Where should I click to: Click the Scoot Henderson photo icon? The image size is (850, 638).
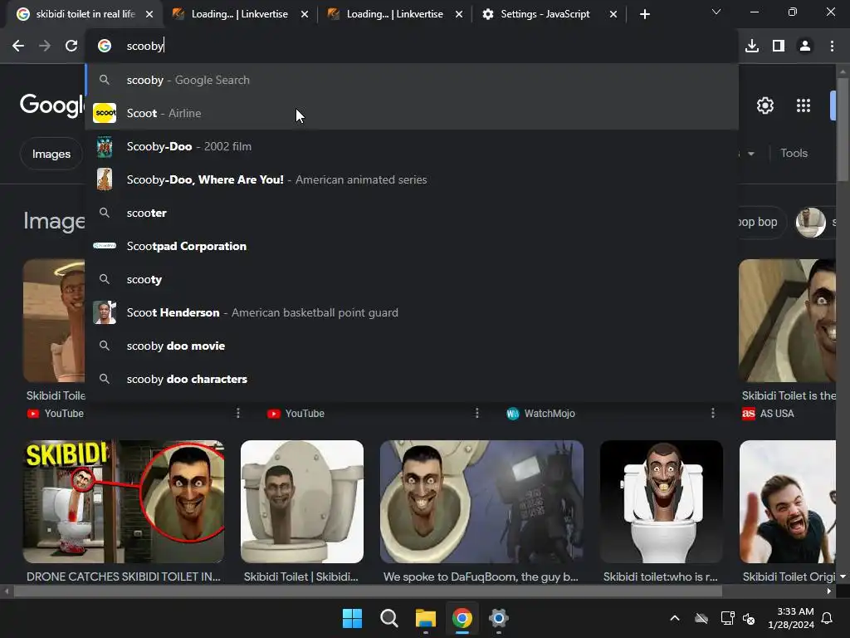pyautogui.click(x=105, y=312)
